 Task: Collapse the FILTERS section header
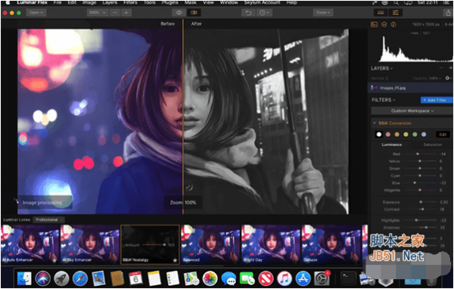point(383,100)
